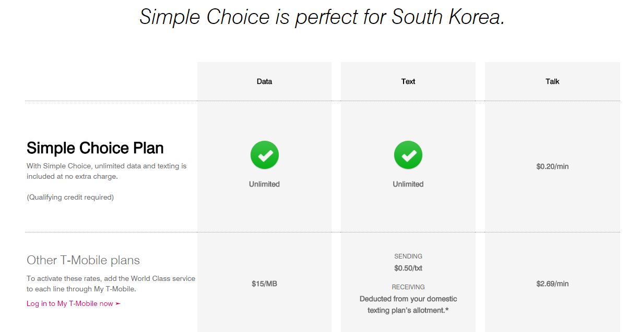Click the domestic texting plan allotment note
Viewport: 627px width, 332px height.
pyautogui.click(x=408, y=305)
